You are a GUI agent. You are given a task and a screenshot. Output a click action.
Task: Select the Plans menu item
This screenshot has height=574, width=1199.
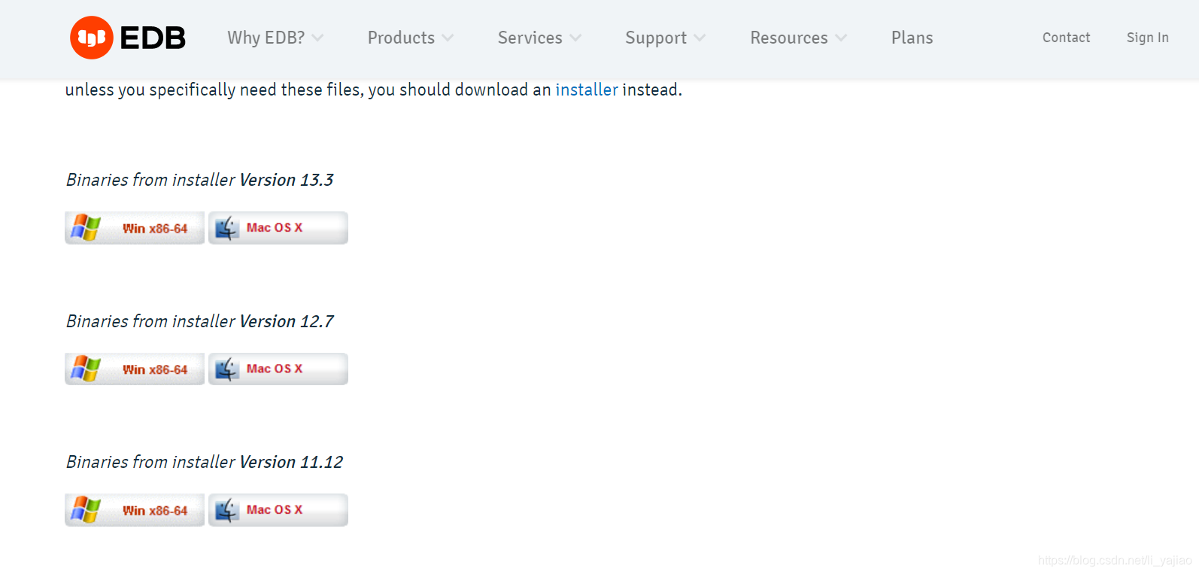[912, 37]
